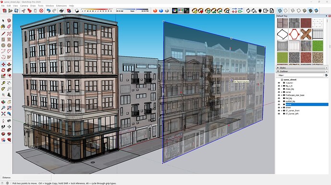The width and height of the screenshot is (331, 185).
Task: Choose the Zoom magnifier tool
Action: [3, 108]
